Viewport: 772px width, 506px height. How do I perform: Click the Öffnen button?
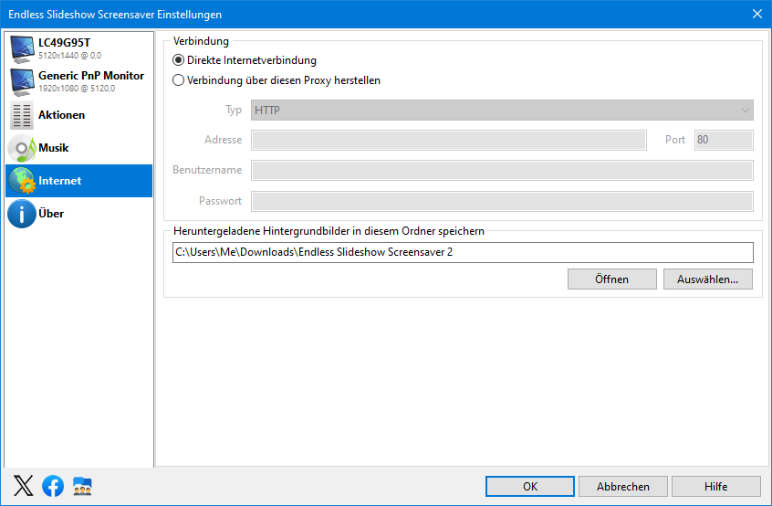(x=612, y=279)
